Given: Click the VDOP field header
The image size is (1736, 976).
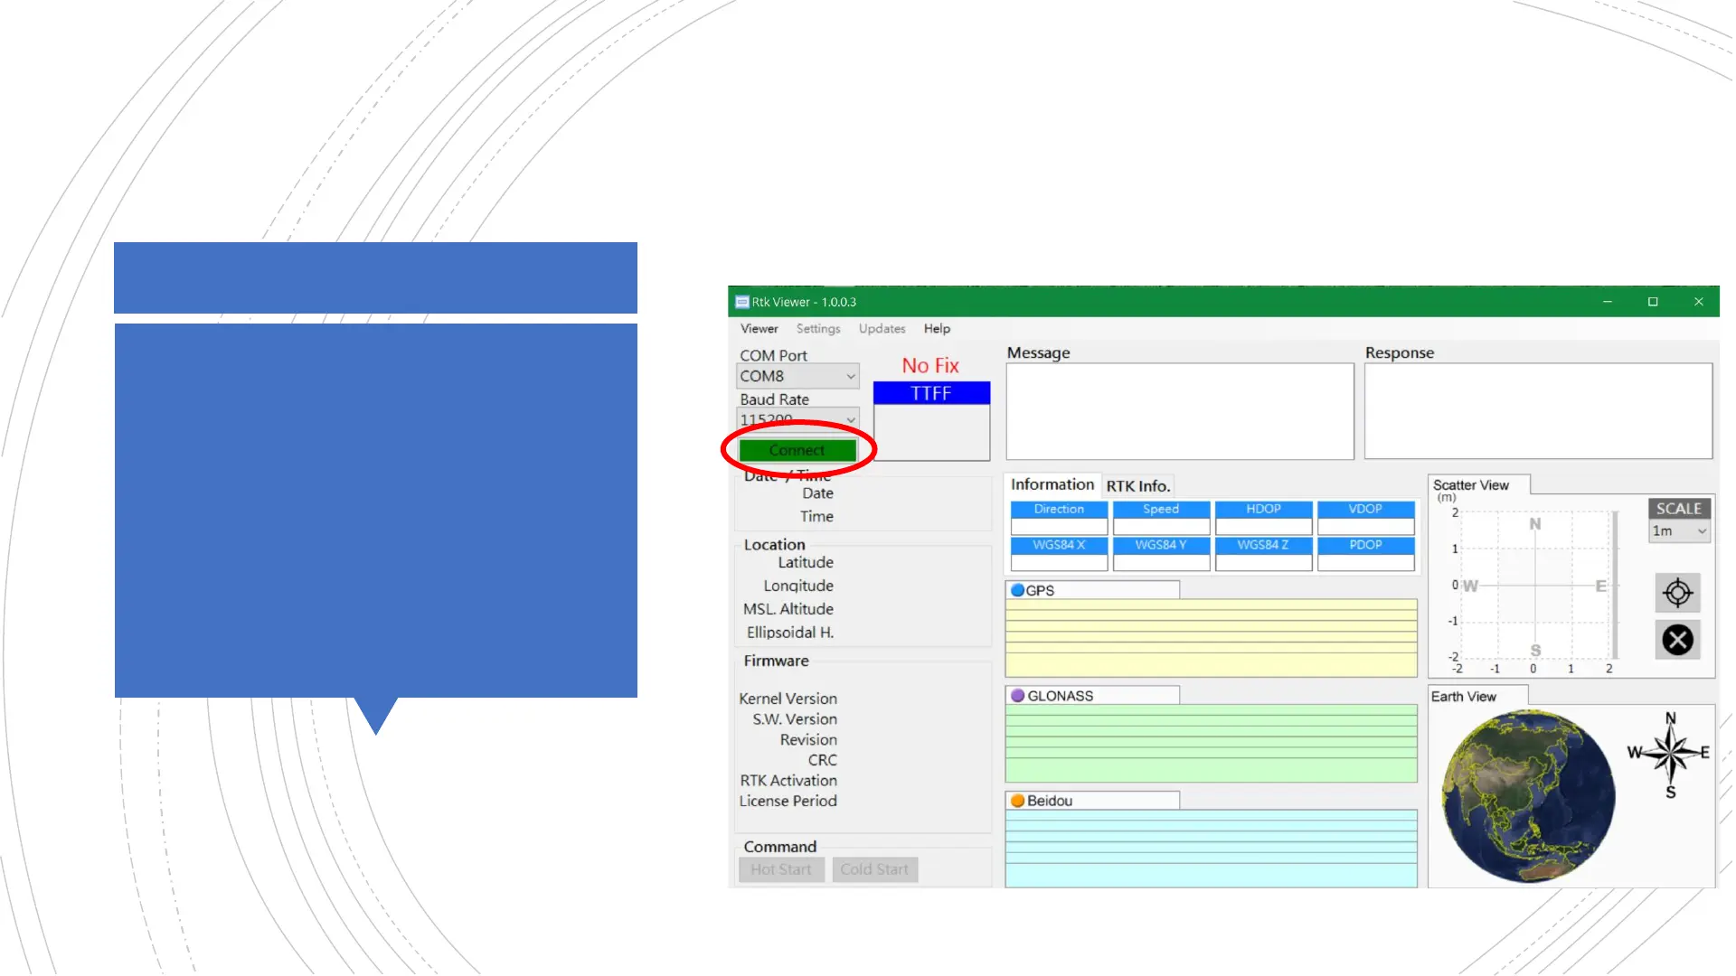Looking at the screenshot, I should tap(1365, 510).
